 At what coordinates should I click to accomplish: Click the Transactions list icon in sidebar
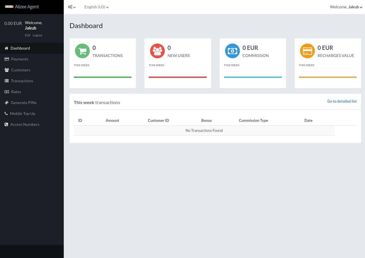[x=7, y=81]
